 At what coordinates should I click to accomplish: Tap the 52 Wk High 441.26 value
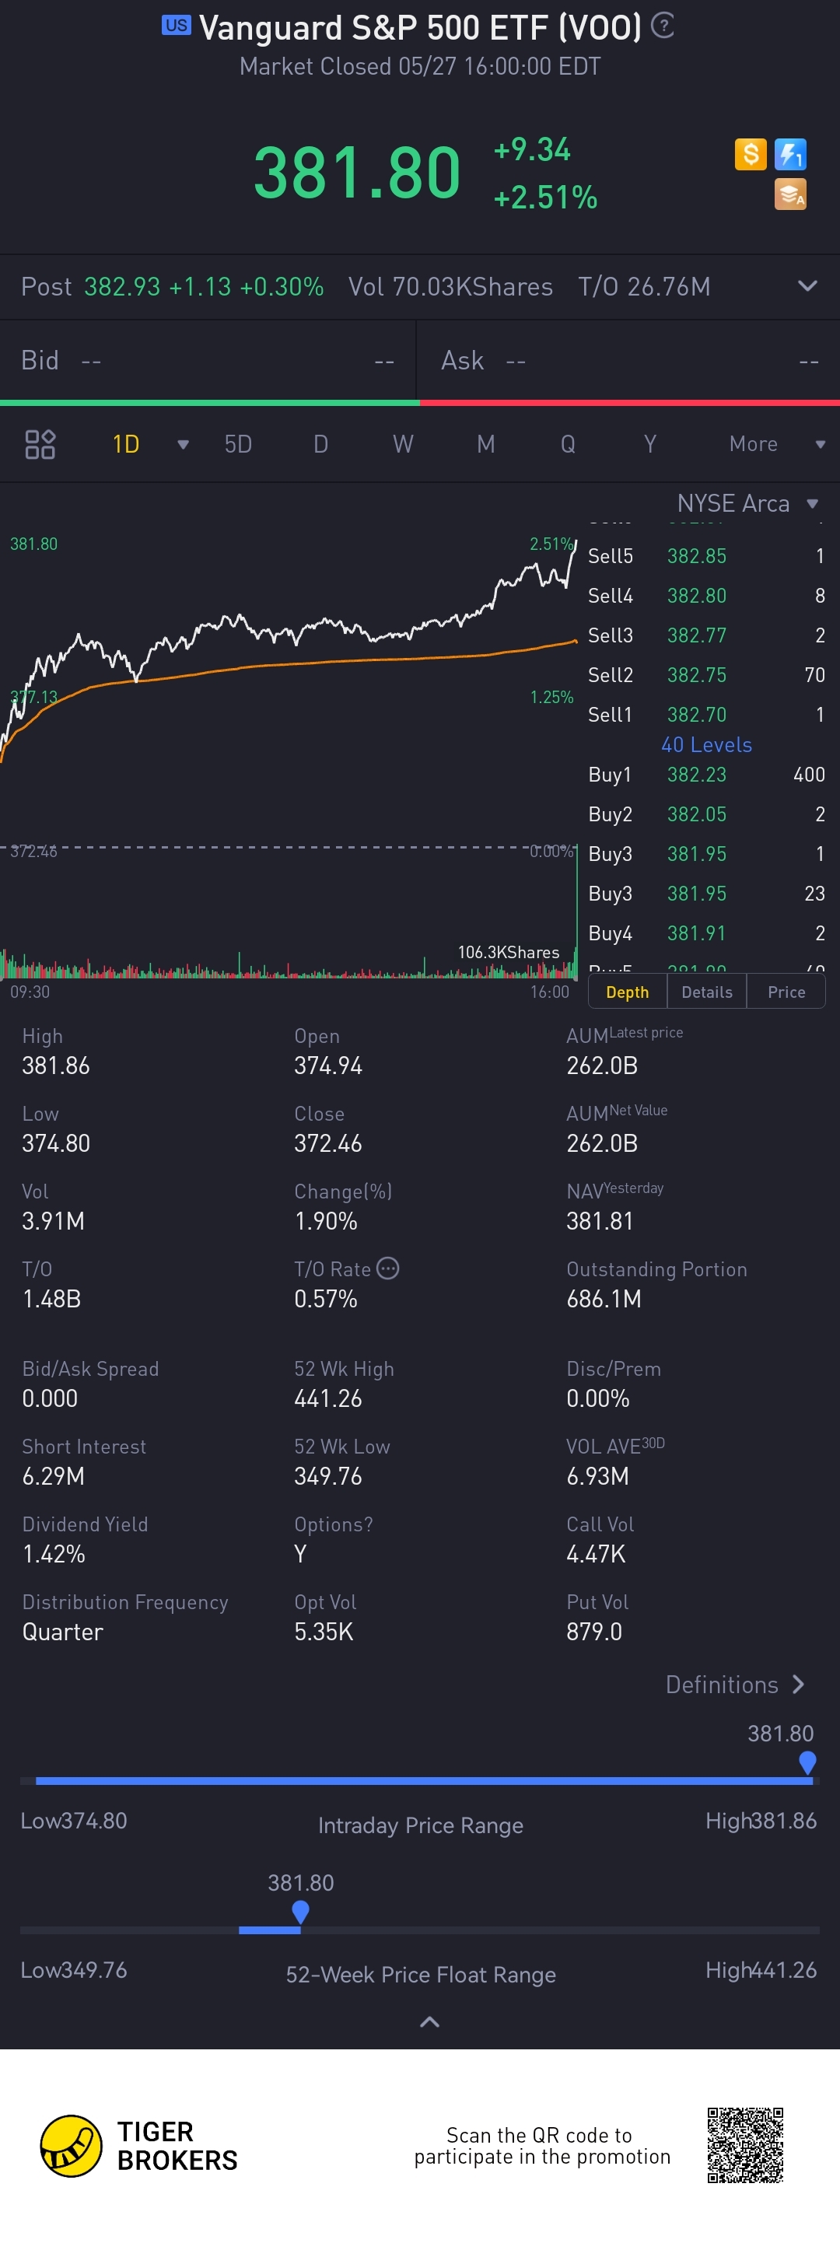coord(328,1398)
